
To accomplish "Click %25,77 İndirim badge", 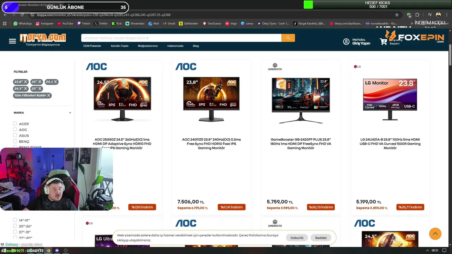I will pyautogui.click(x=410, y=207).
